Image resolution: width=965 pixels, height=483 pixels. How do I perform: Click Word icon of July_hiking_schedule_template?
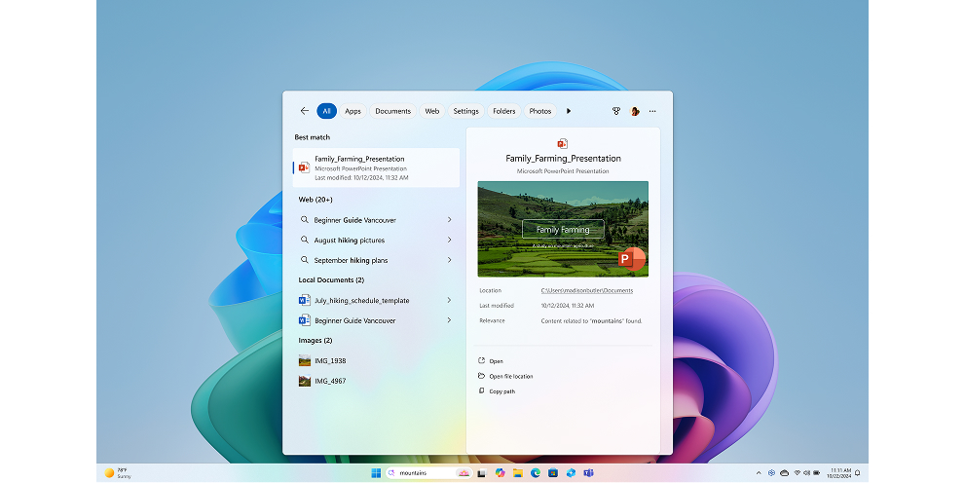pos(304,300)
